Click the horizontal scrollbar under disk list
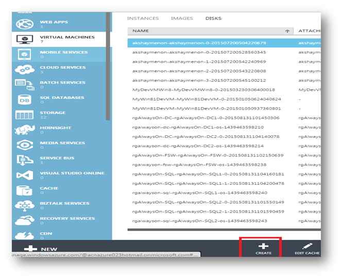Screen dimensions: 343x279 224,230
